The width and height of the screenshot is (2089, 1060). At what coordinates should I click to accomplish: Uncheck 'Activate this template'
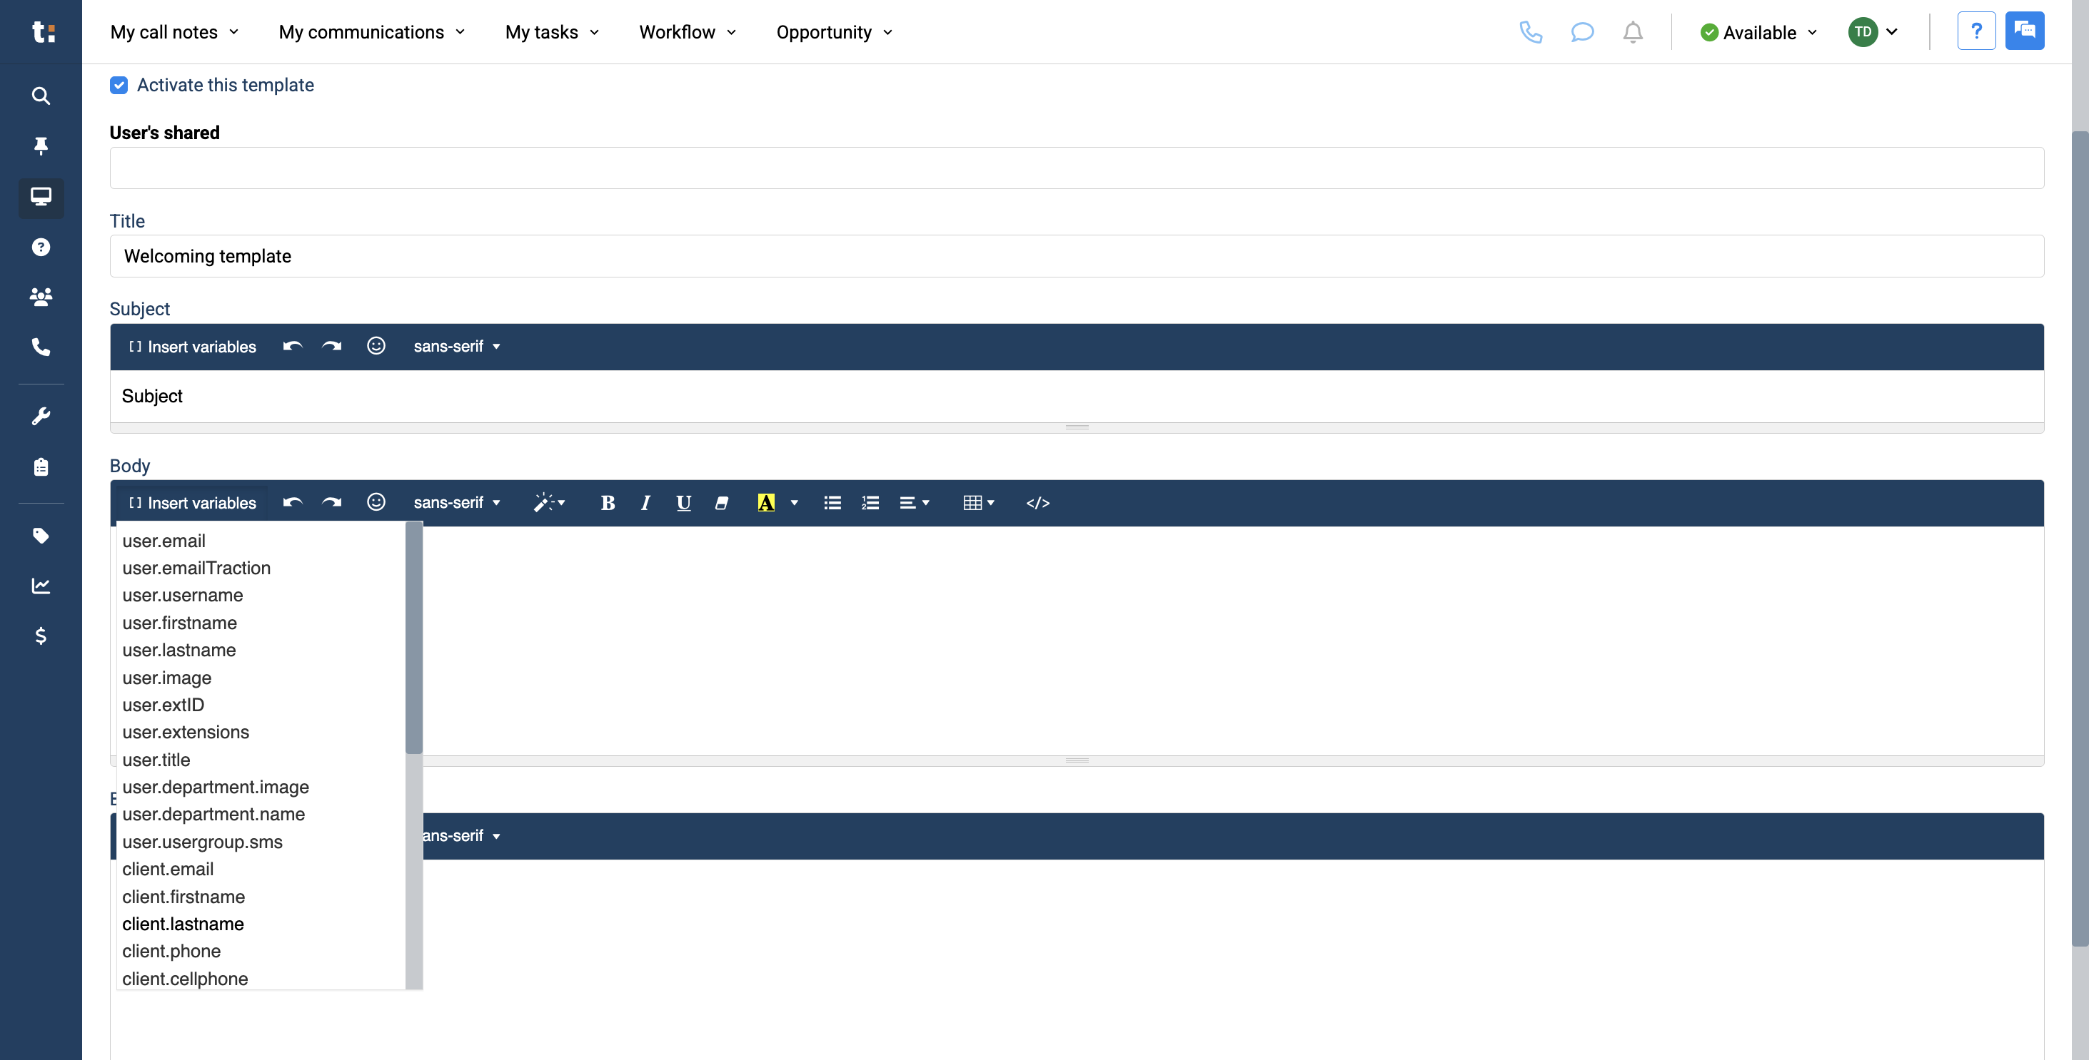tap(119, 84)
